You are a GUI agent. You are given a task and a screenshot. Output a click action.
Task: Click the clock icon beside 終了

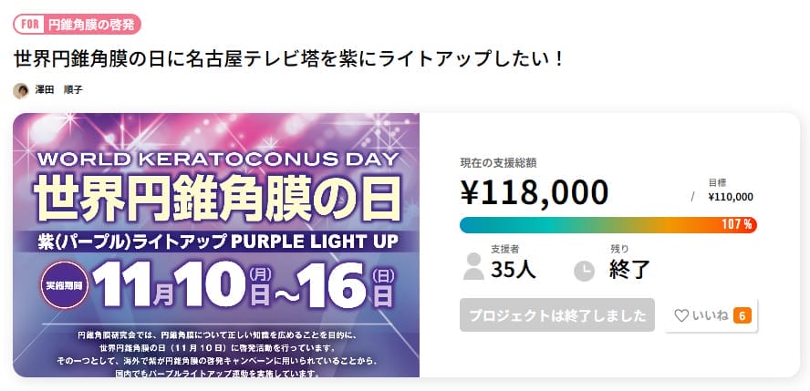coord(584,271)
